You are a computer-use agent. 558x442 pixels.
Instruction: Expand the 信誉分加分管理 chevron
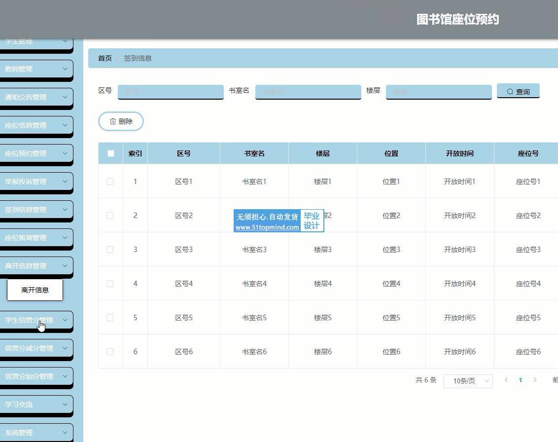(x=65, y=376)
